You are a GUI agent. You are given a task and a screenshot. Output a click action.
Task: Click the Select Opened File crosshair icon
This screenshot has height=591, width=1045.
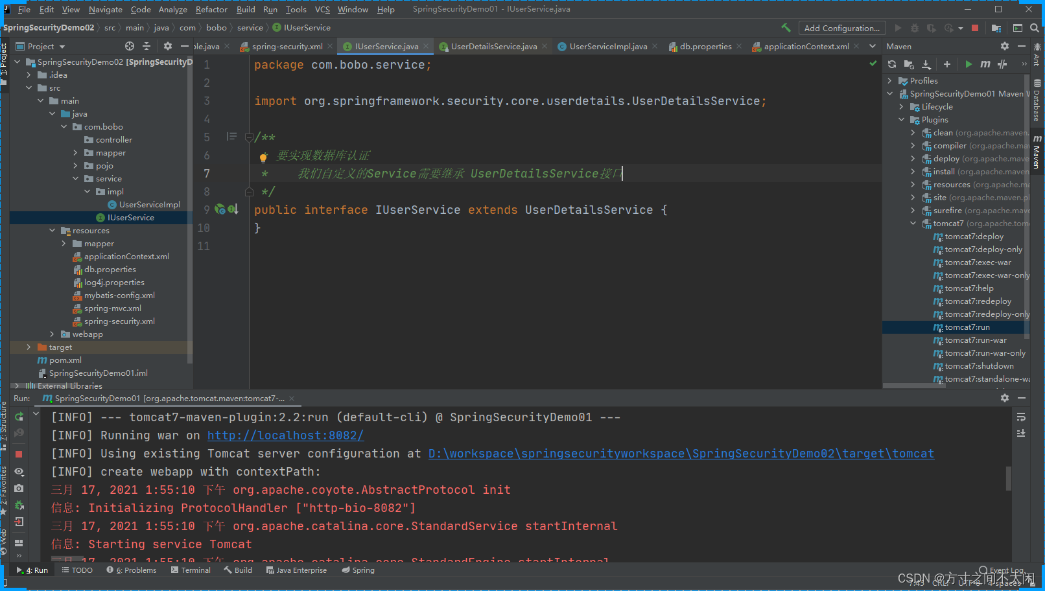(129, 46)
